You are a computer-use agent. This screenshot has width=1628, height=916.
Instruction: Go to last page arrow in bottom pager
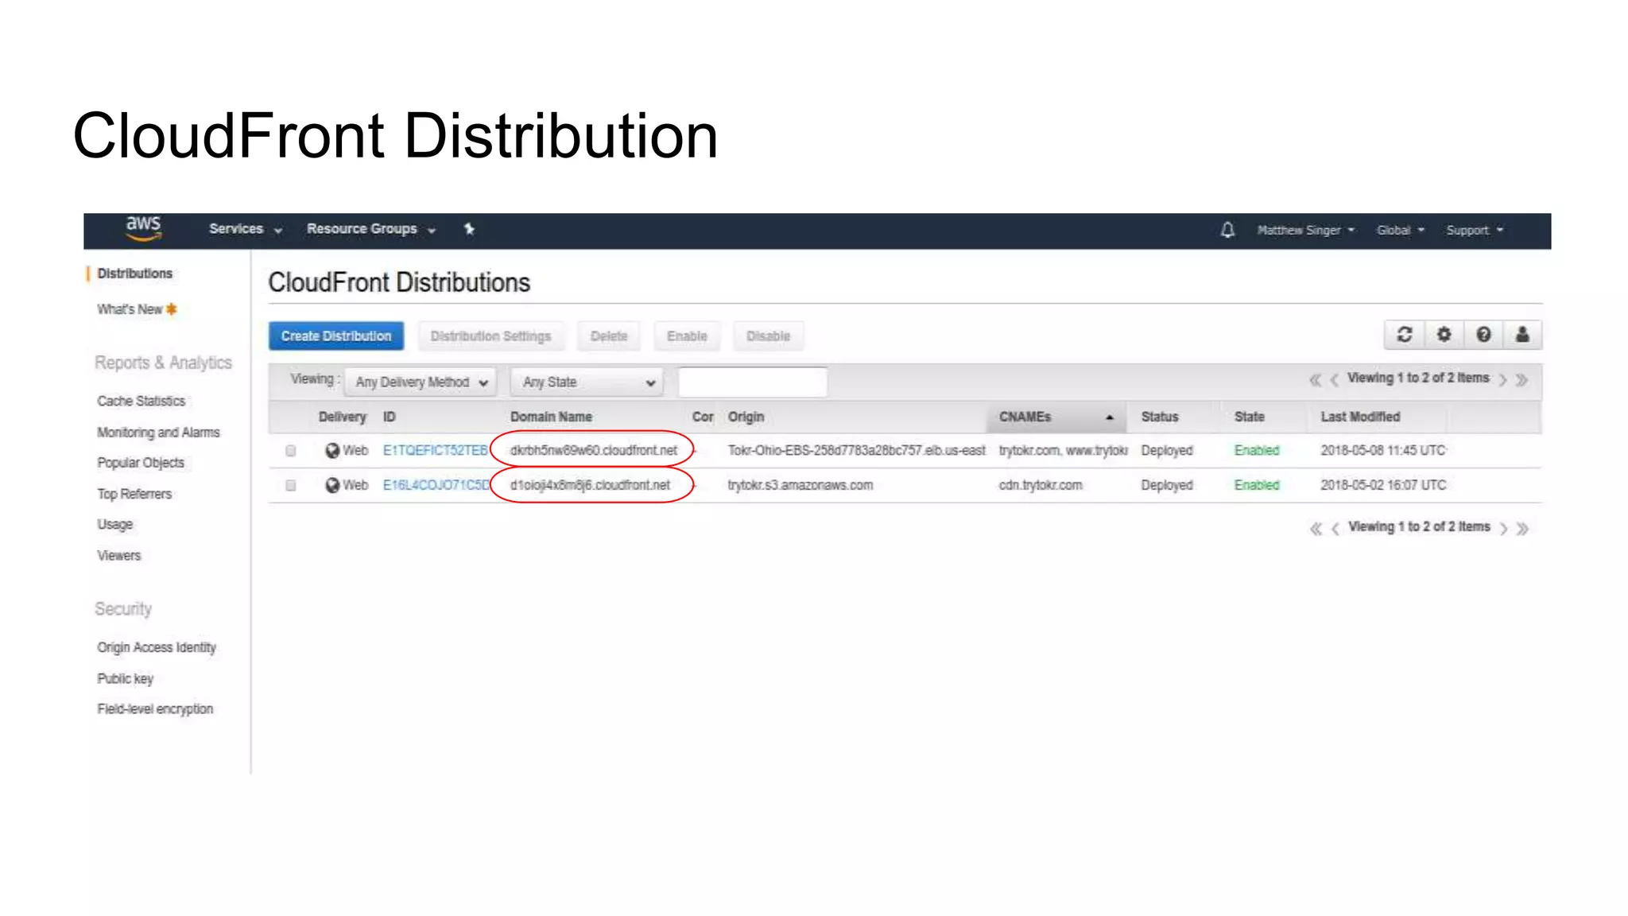point(1522,529)
